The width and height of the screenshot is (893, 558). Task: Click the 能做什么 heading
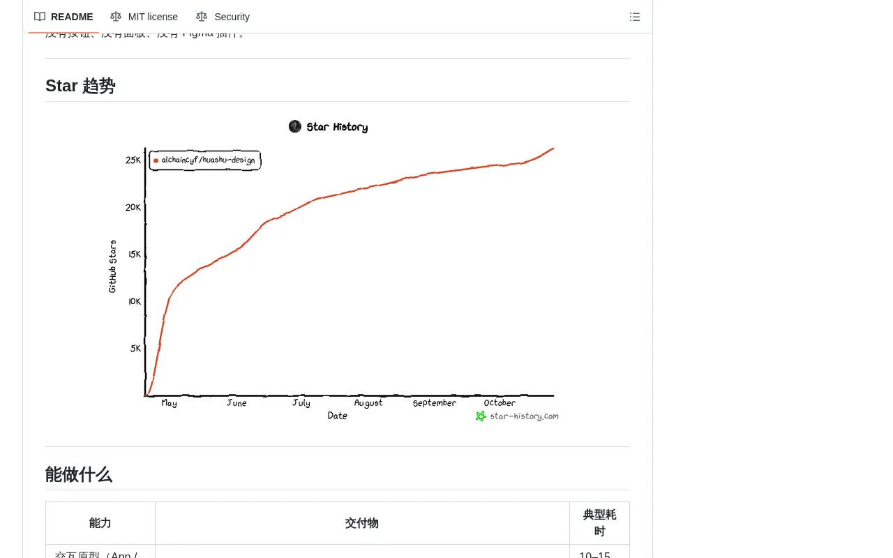pos(79,475)
